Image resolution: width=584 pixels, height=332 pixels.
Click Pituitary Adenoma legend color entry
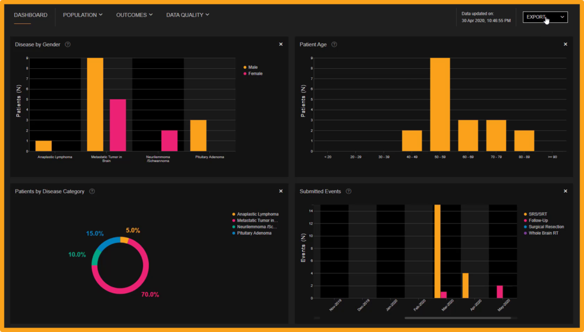[x=254, y=233]
